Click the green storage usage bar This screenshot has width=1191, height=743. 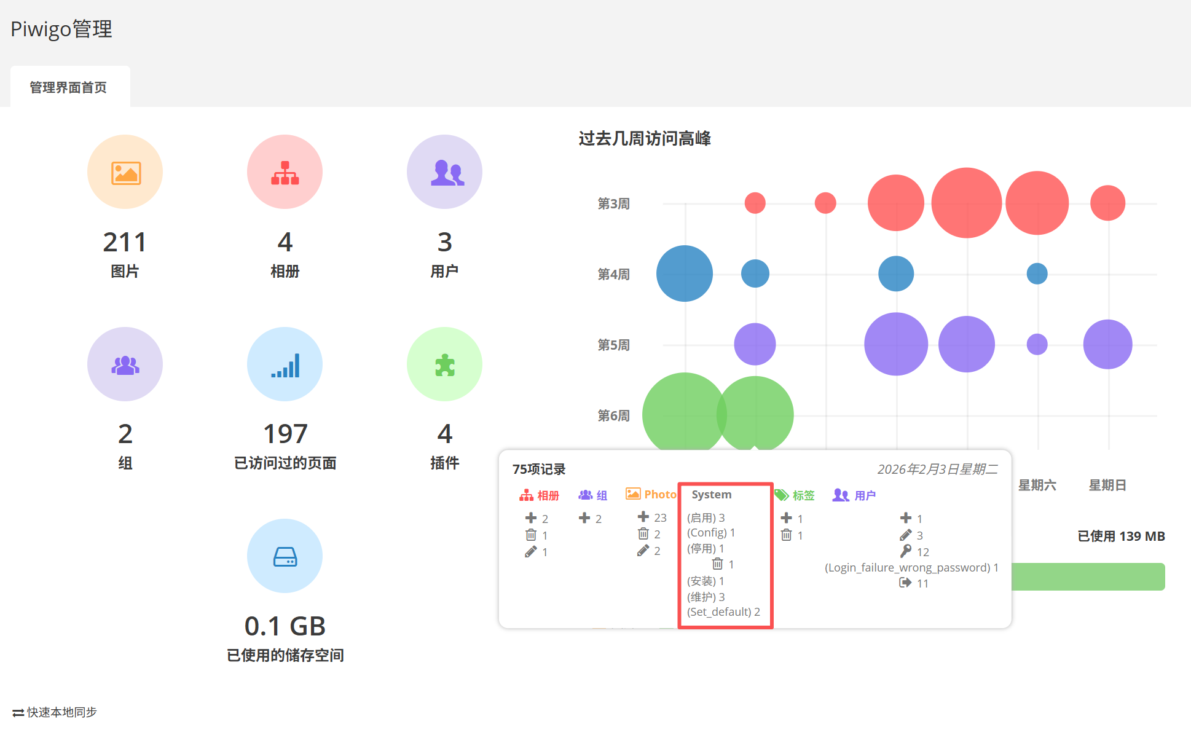(1088, 576)
